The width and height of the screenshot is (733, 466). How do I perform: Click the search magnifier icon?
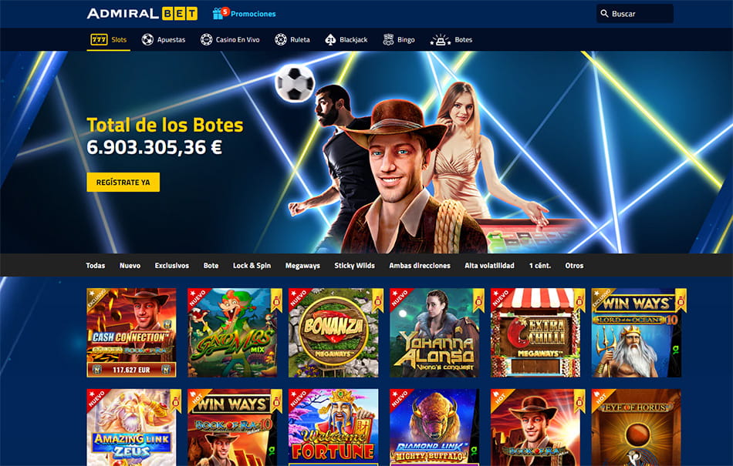[604, 14]
